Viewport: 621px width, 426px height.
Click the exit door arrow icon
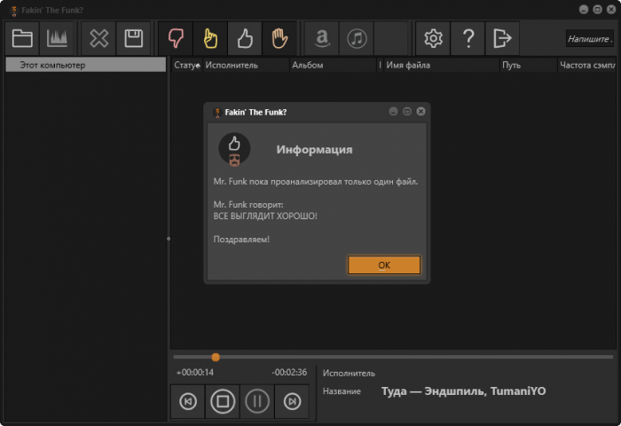(502, 38)
